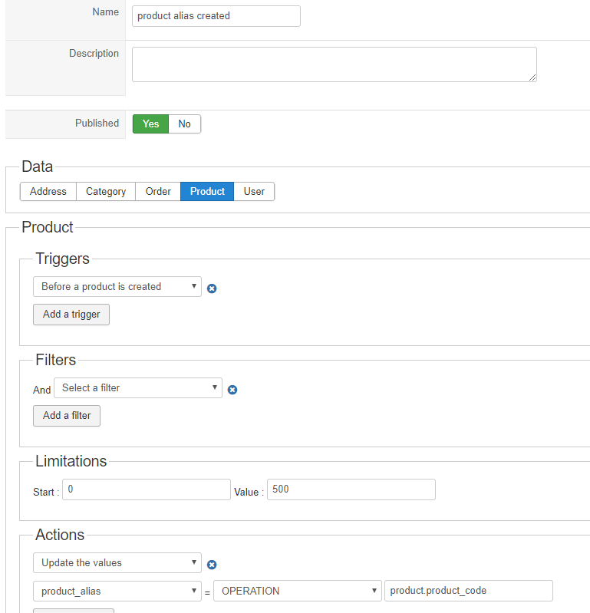Click the Limitations Value field

(x=351, y=489)
